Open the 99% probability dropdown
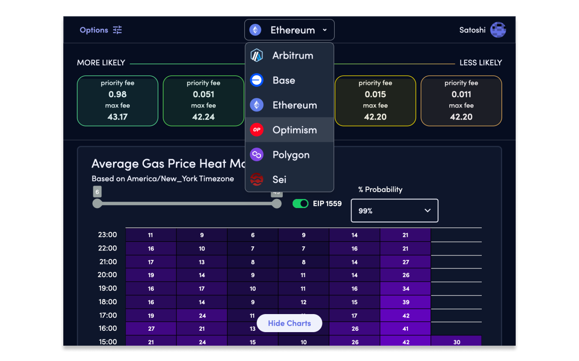Viewport: 579px width, 361px height. pyautogui.click(x=394, y=211)
